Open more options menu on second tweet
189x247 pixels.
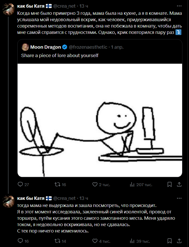point(180,198)
